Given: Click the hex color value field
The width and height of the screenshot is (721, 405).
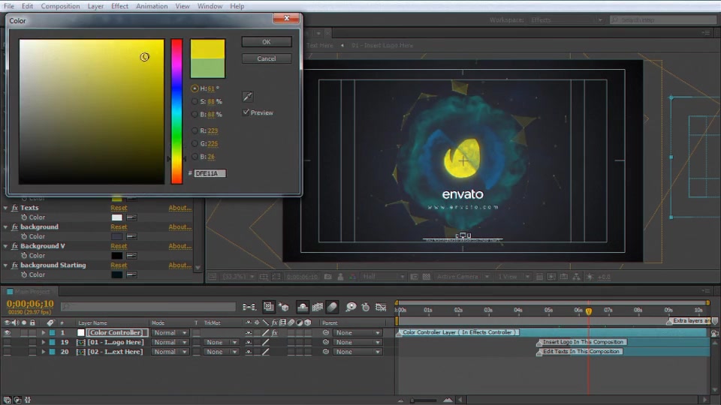Looking at the screenshot, I should tap(210, 173).
